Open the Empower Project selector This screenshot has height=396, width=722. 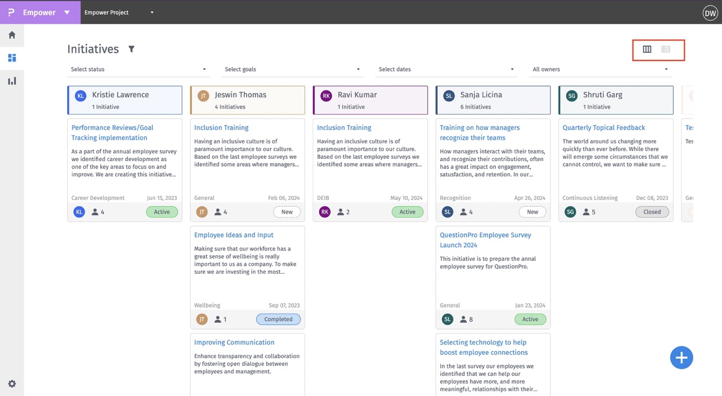coord(118,12)
